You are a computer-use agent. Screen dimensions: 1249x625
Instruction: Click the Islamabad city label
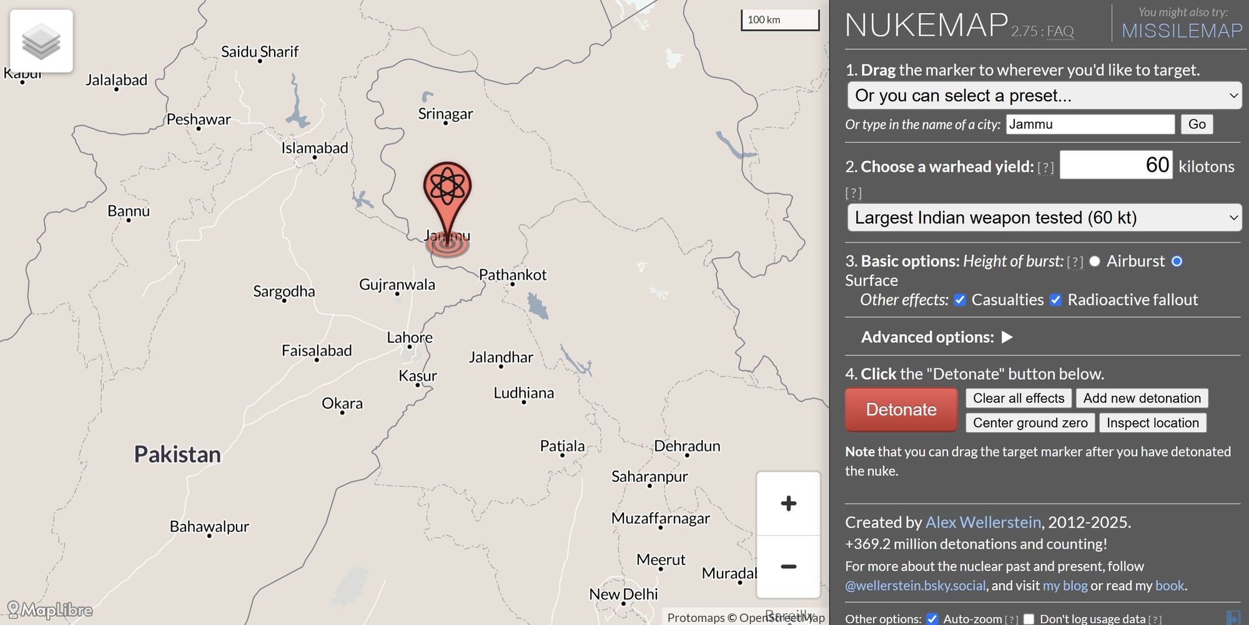[x=315, y=148]
